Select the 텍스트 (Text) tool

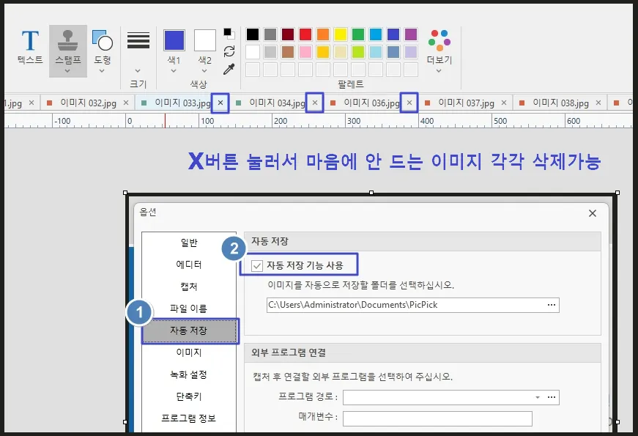pyautogui.click(x=30, y=46)
